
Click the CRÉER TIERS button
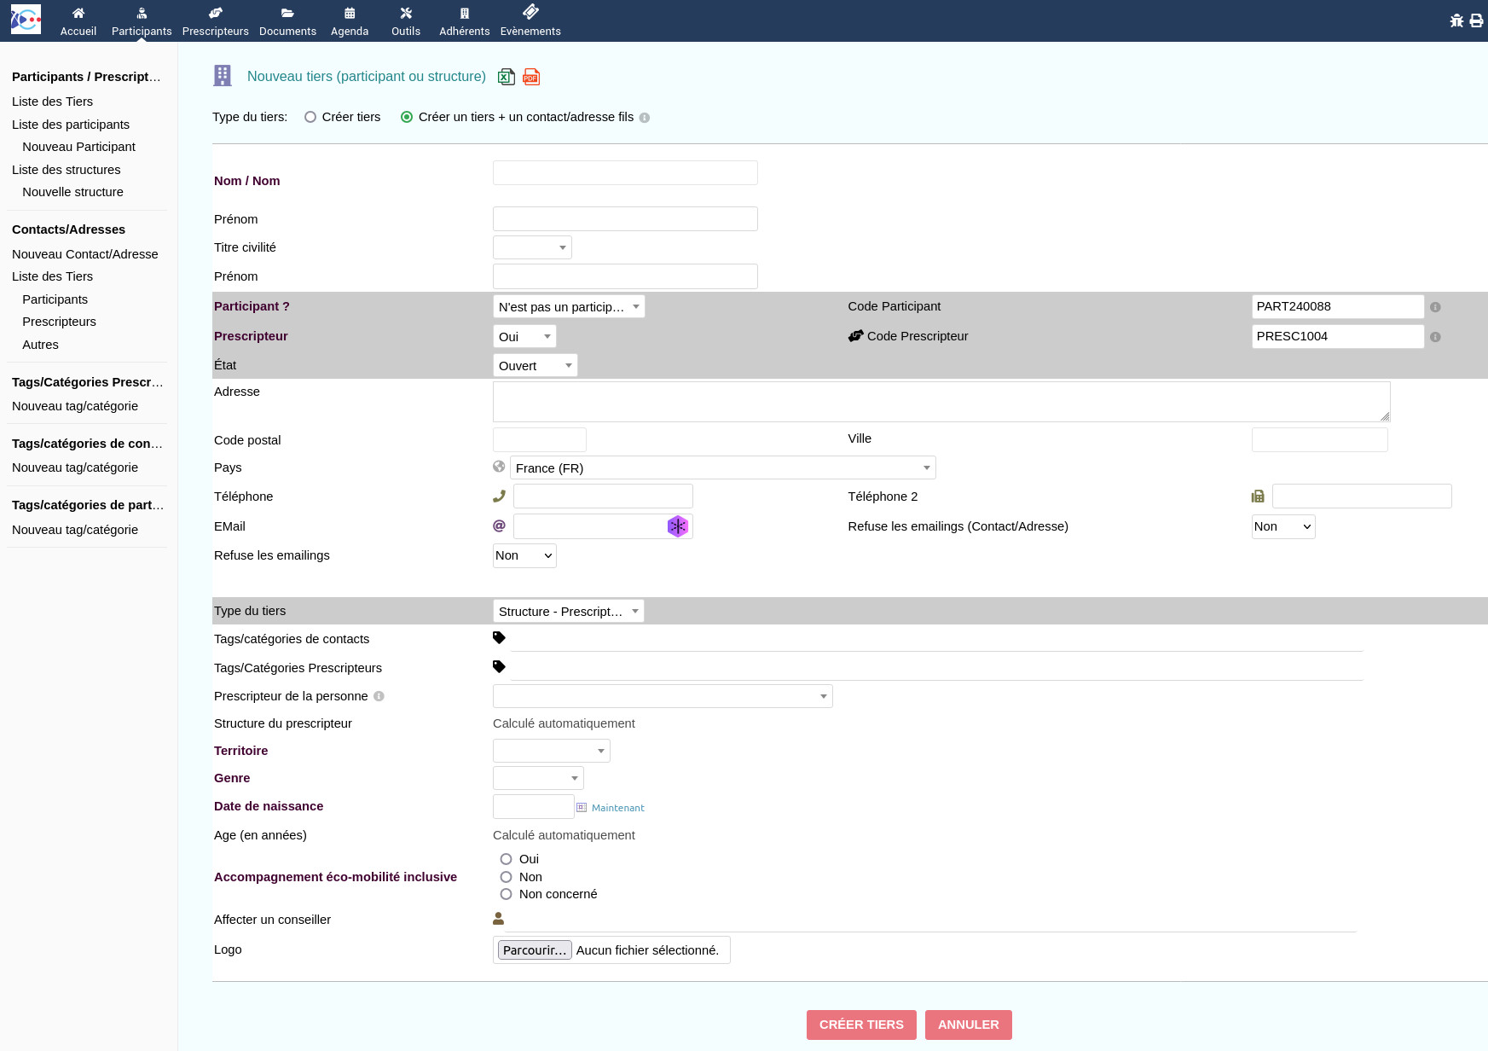[x=860, y=1025]
